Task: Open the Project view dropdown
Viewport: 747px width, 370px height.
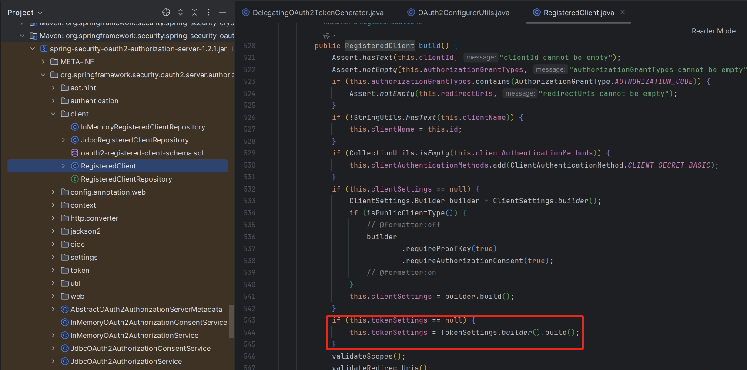Action: [x=25, y=13]
